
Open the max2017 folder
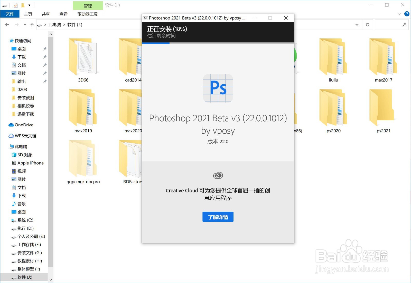384,60
